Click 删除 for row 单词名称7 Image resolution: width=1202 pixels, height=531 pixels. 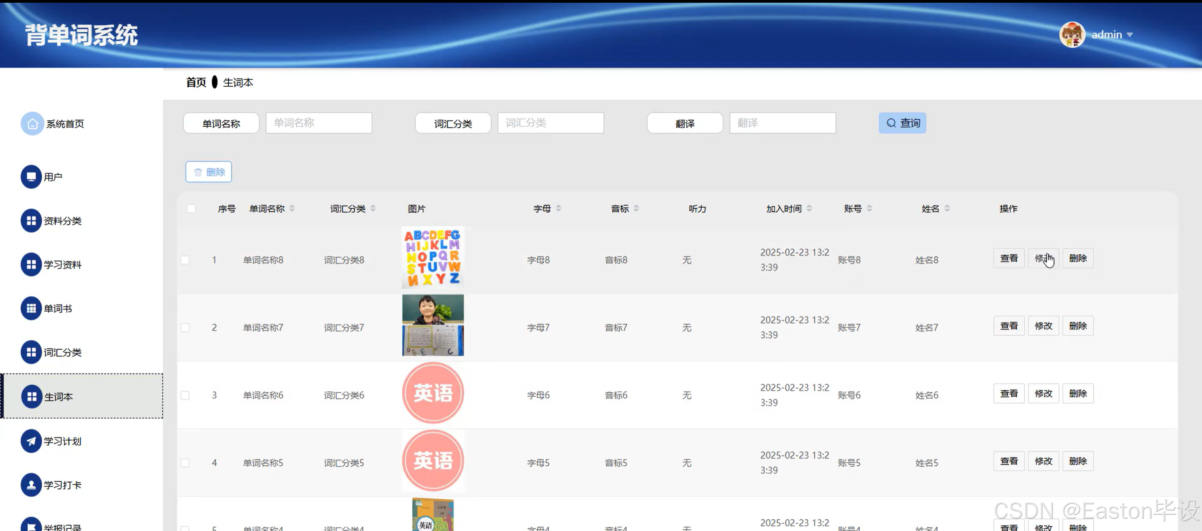(x=1078, y=326)
